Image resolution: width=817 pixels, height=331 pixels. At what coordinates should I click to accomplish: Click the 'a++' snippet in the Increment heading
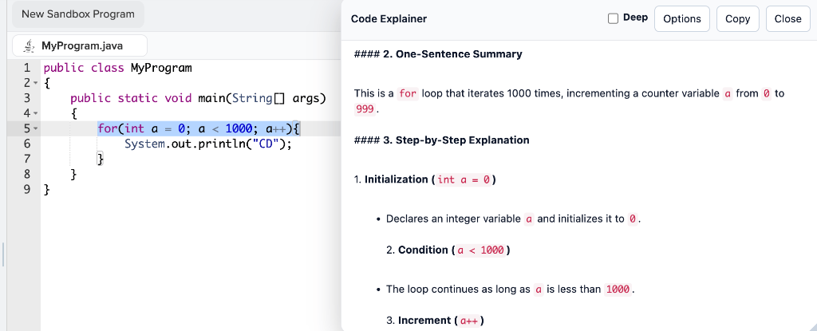pyautogui.click(x=469, y=321)
